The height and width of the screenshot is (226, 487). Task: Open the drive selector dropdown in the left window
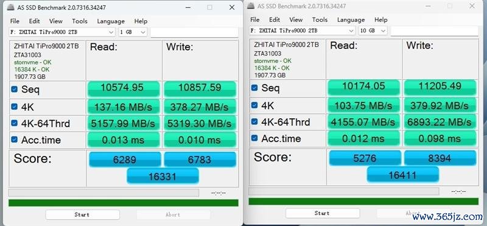click(62, 32)
